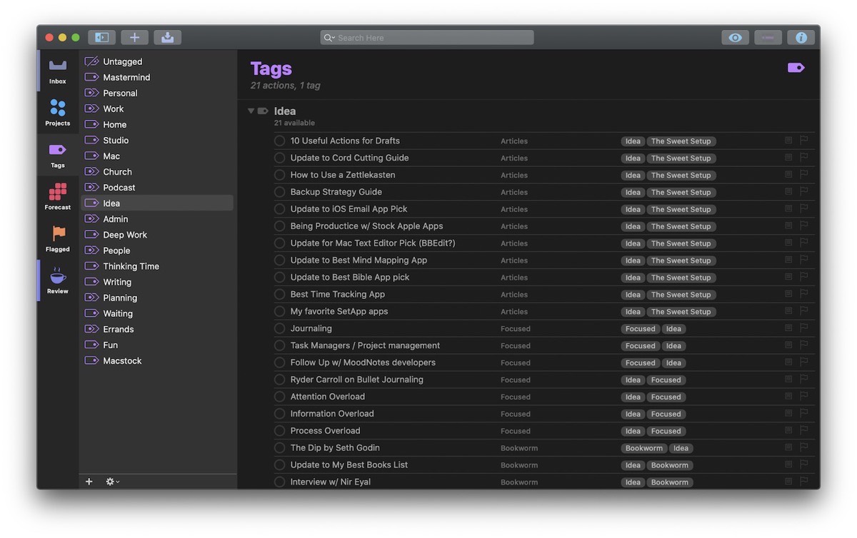This screenshot has width=857, height=538.
Task: Select the Macstock tag in the sidebar
Action: coord(157,360)
